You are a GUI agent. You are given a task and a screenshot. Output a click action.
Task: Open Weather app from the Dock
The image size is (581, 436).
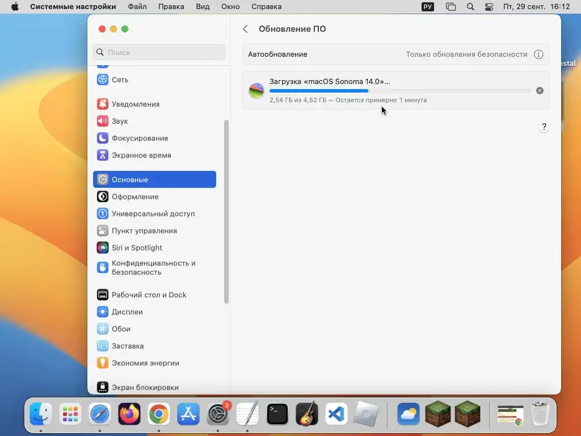(x=409, y=414)
